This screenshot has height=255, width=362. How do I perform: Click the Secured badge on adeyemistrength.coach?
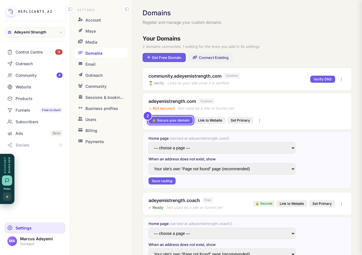264,204
